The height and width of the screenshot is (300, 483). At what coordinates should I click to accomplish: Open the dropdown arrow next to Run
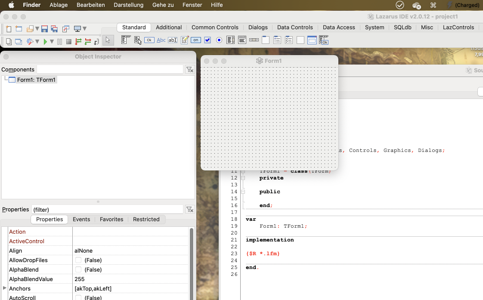pyautogui.click(x=52, y=42)
